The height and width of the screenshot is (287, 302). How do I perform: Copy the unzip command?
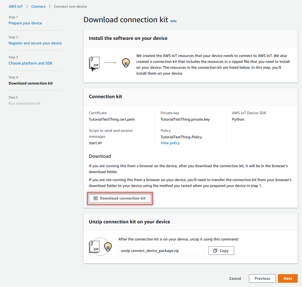[x=221, y=251]
